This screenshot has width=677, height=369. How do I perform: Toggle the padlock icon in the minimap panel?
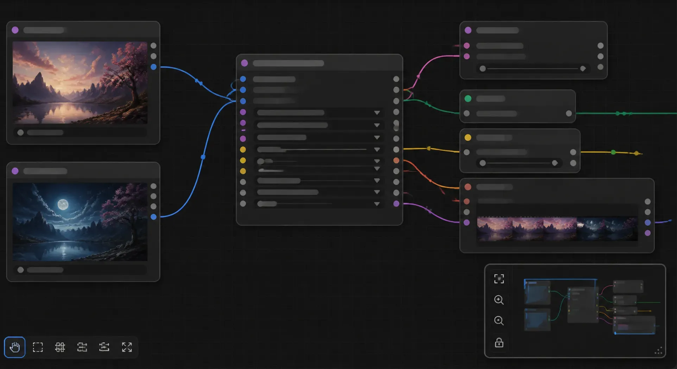[499, 342]
